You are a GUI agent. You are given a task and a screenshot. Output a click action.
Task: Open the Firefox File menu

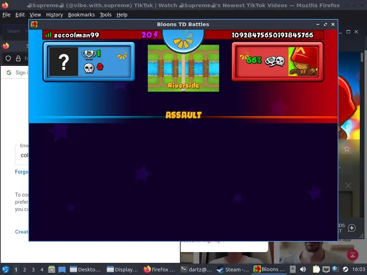coord(6,15)
